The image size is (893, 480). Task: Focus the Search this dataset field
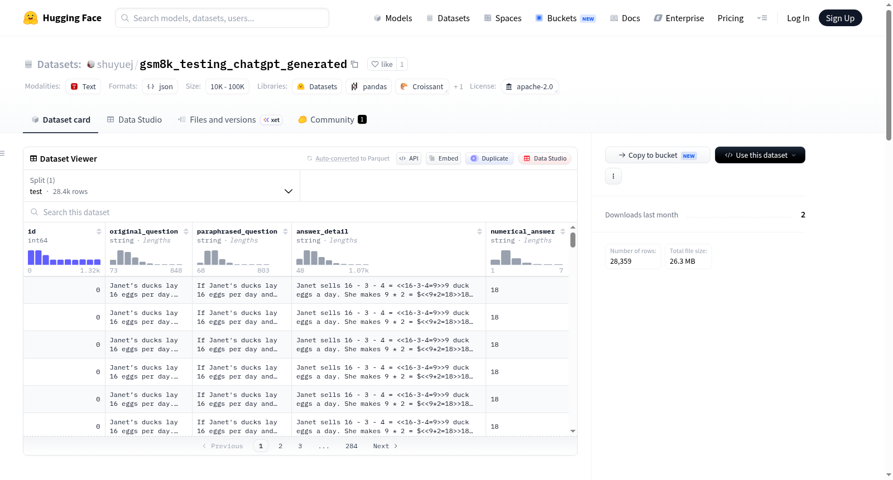(300, 212)
